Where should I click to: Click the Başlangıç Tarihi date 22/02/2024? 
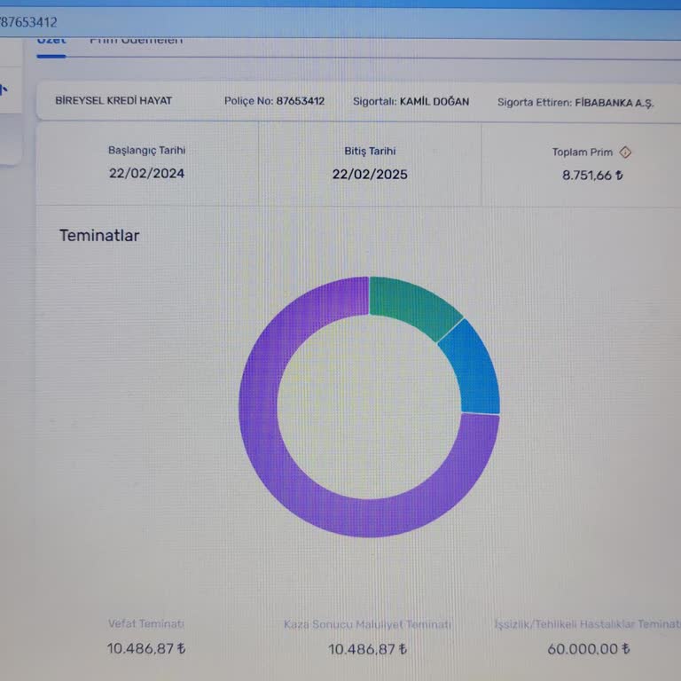pyautogui.click(x=147, y=173)
